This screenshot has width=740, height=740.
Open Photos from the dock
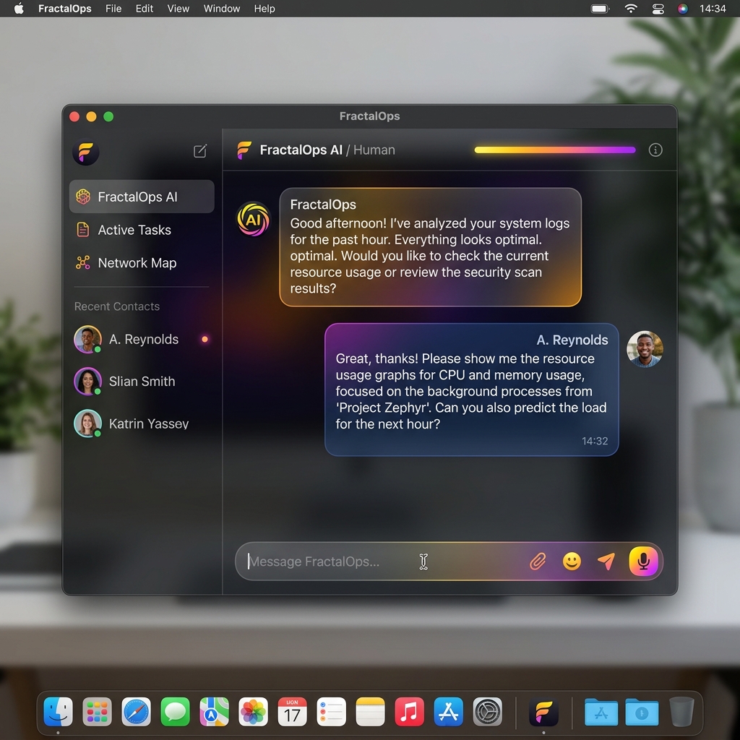point(254,711)
